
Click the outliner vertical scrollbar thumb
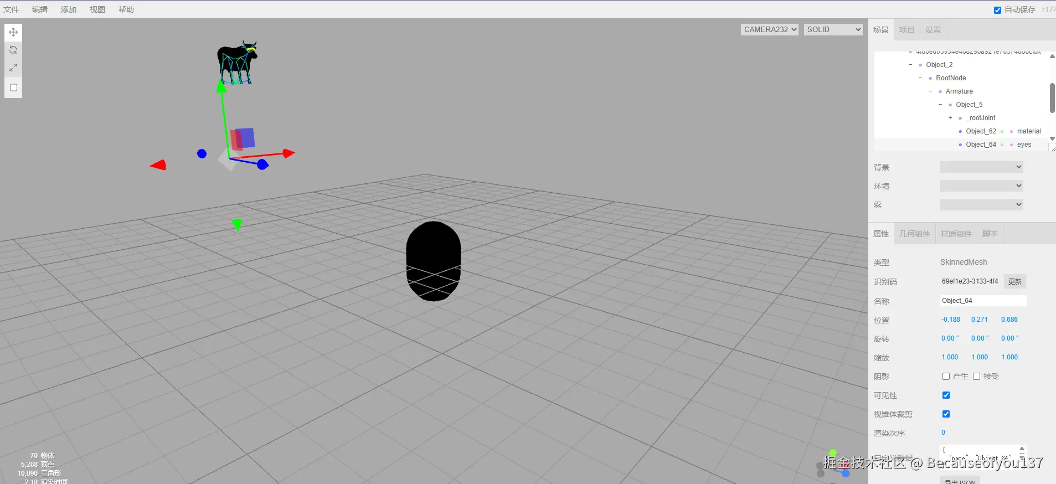[x=1052, y=97]
